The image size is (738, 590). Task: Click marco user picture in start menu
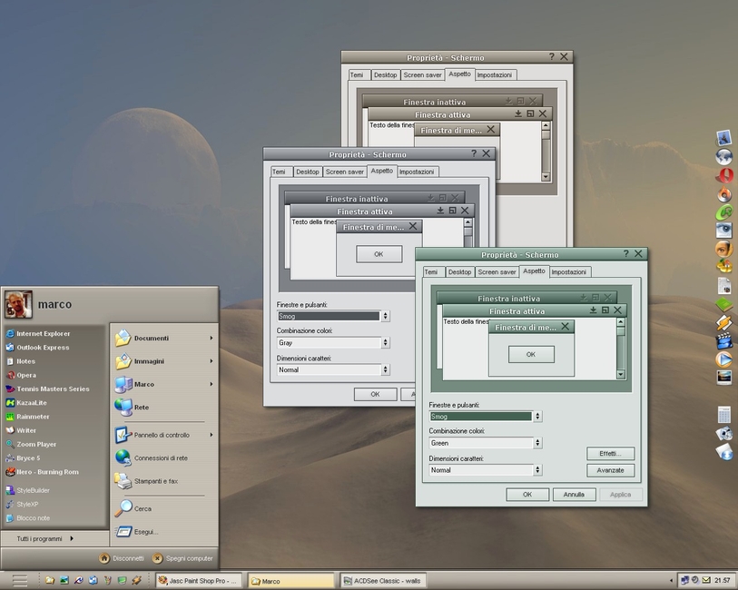click(18, 304)
